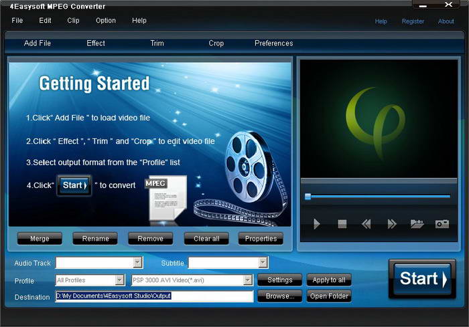Click the Apply to all button
Viewport: 469px width, 327px height.
pos(329,280)
